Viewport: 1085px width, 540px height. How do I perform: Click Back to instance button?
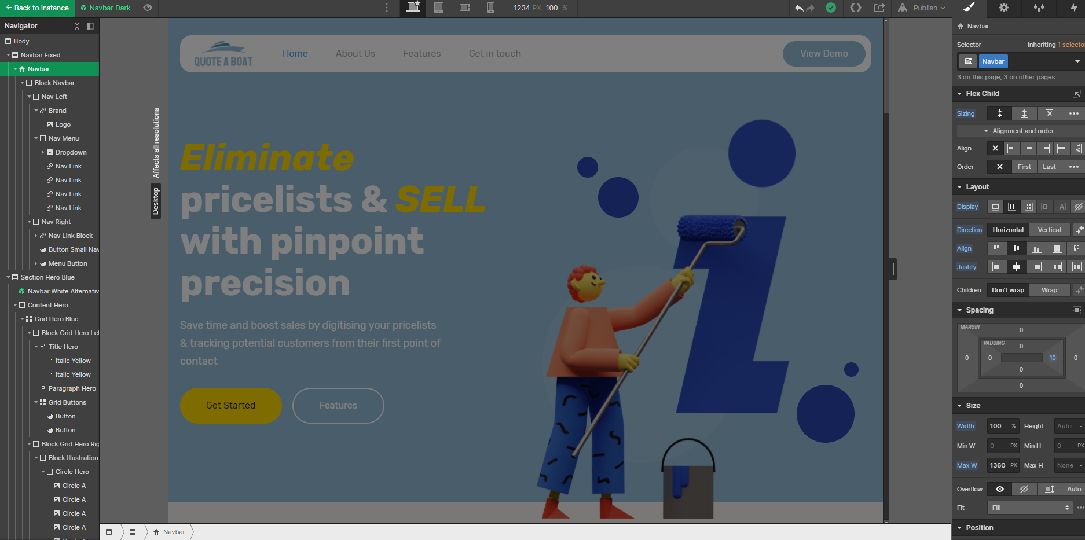pos(37,8)
